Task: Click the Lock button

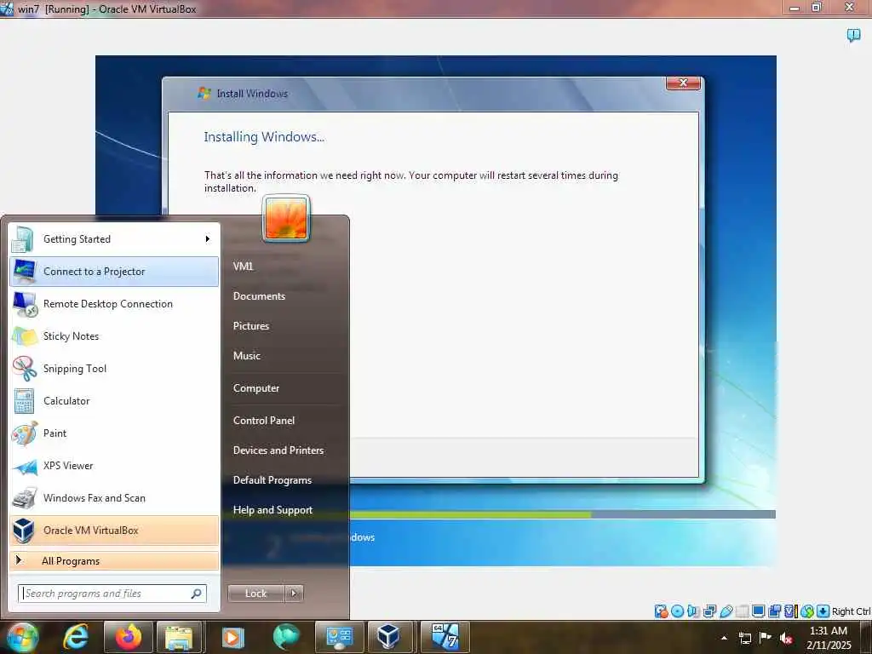Action: [x=255, y=594]
